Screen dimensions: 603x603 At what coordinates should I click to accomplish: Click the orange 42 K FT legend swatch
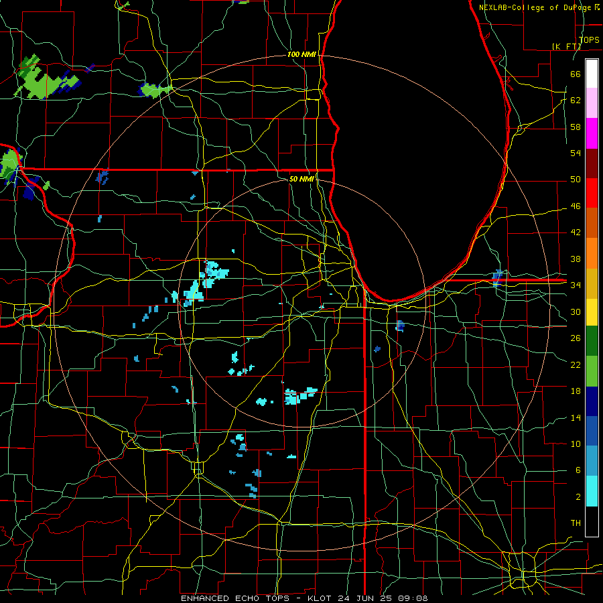pos(592,253)
